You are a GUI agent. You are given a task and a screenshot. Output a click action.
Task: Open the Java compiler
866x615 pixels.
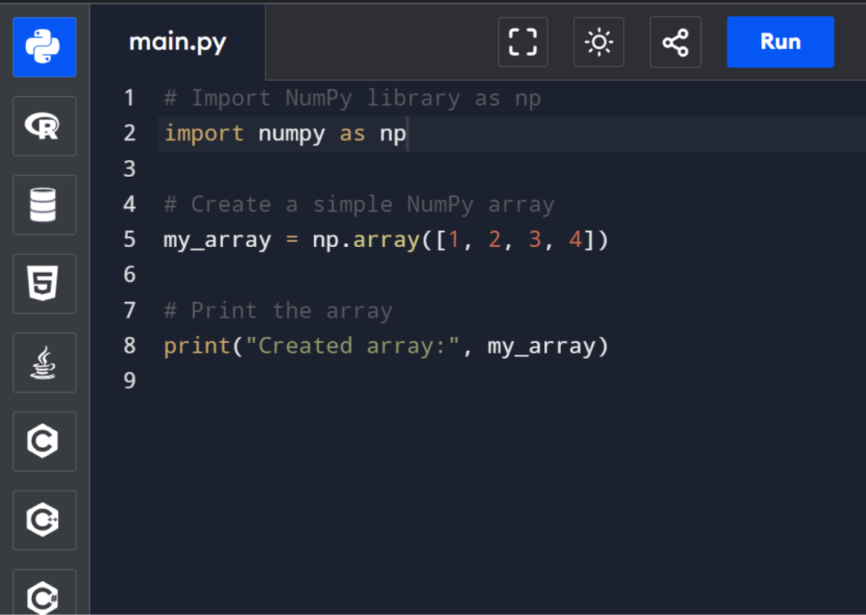(44, 362)
